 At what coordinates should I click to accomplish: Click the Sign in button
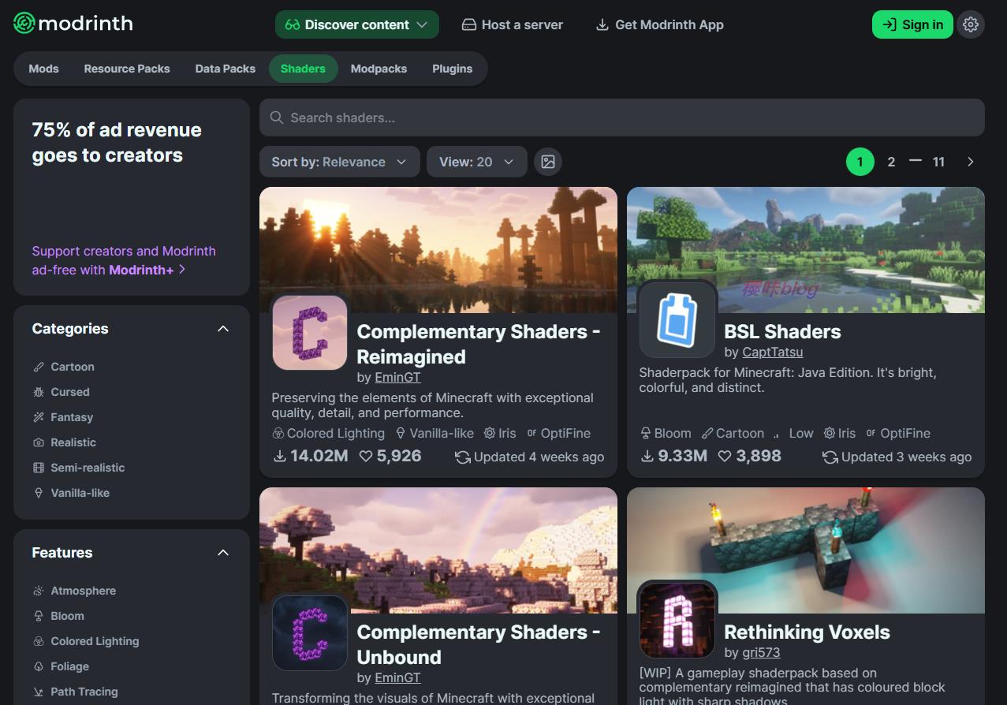[912, 24]
